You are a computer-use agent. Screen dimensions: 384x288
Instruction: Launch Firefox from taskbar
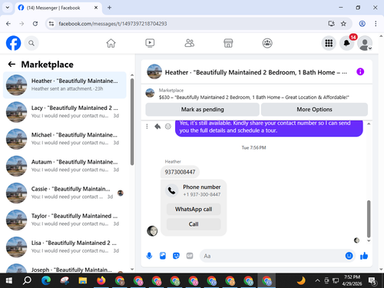click(101, 281)
